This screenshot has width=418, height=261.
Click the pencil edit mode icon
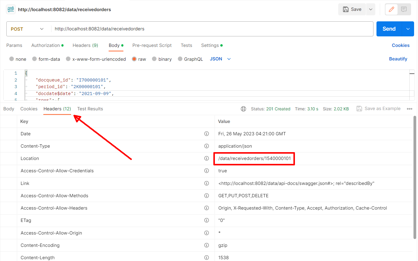[392, 9]
